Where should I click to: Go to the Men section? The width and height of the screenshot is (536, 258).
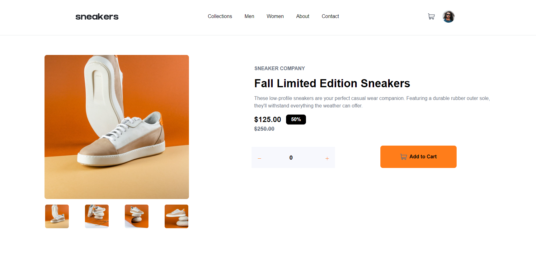click(249, 16)
